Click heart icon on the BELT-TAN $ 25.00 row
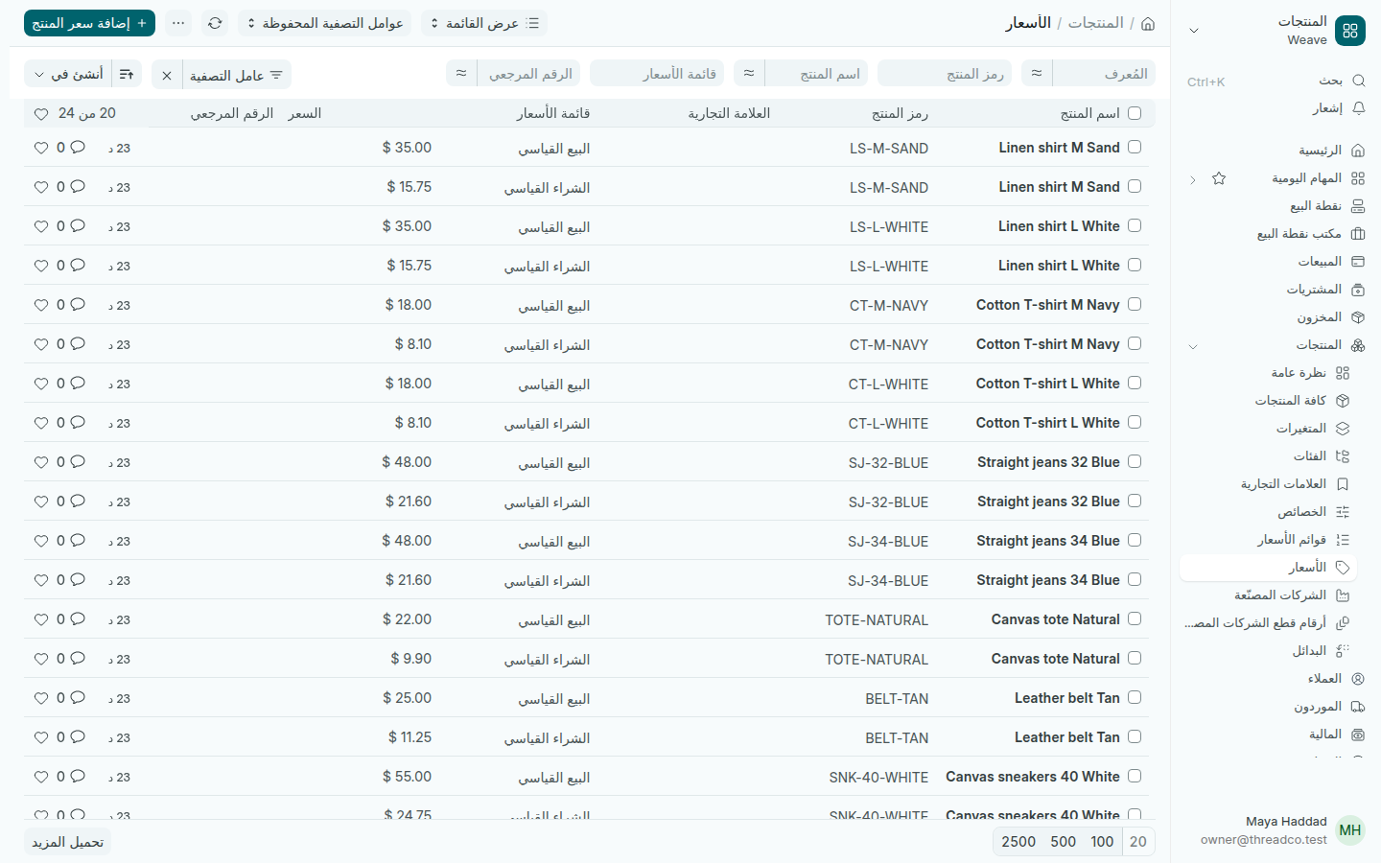 click(41, 698)
